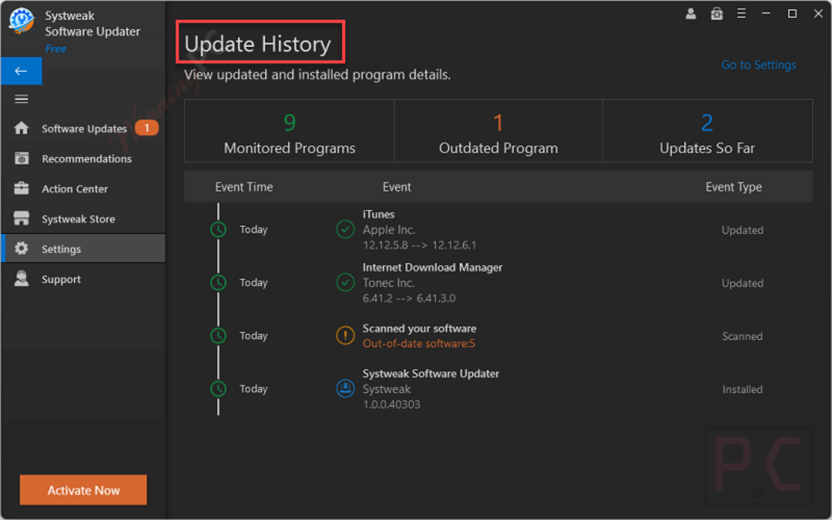Click the Event Time column header

coord(244,187)
